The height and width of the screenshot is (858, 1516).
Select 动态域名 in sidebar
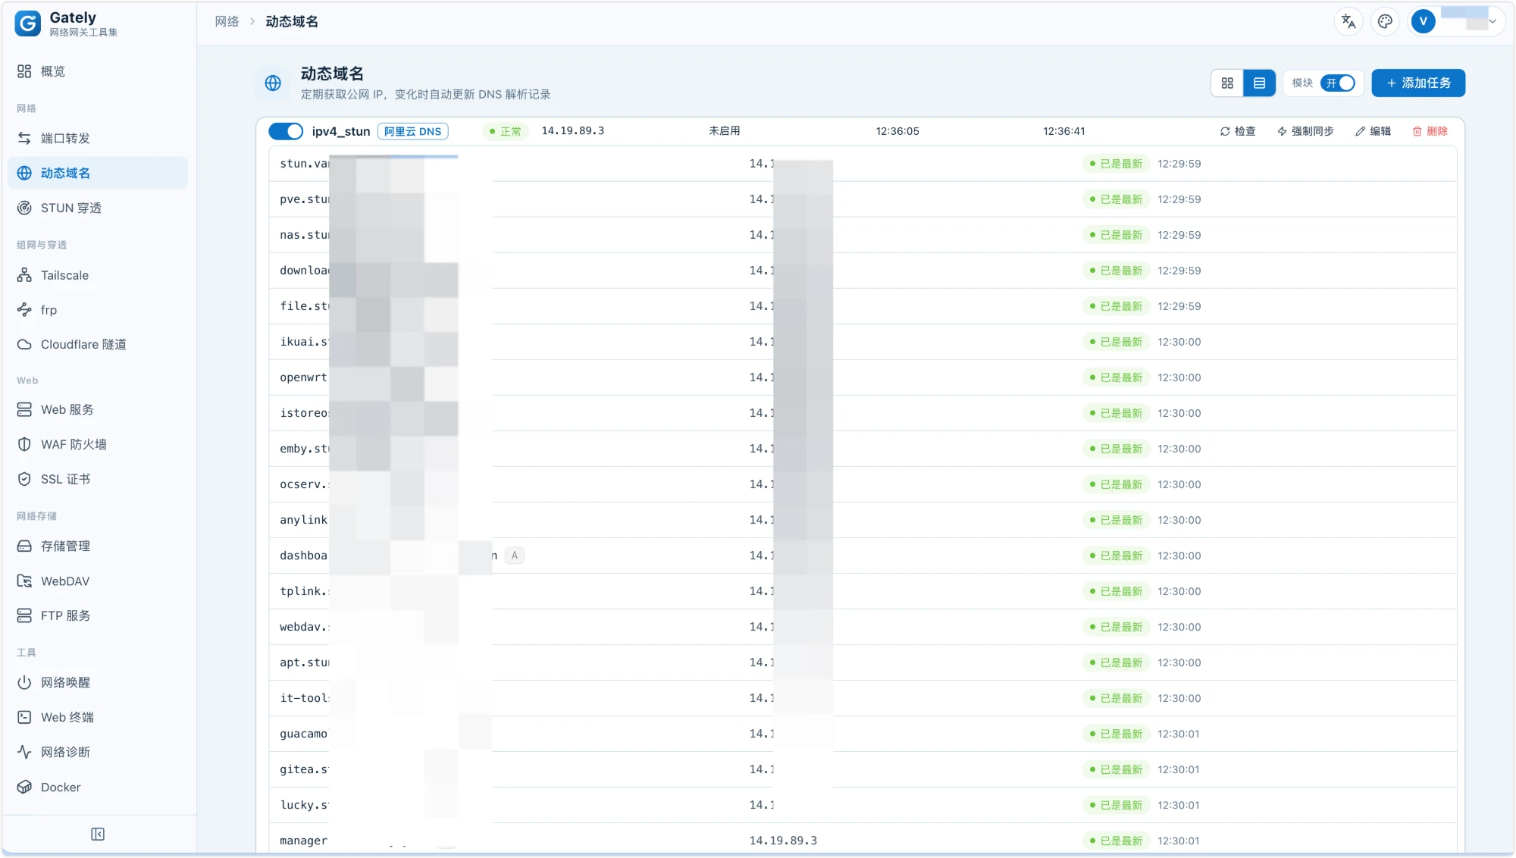point(98,173)
